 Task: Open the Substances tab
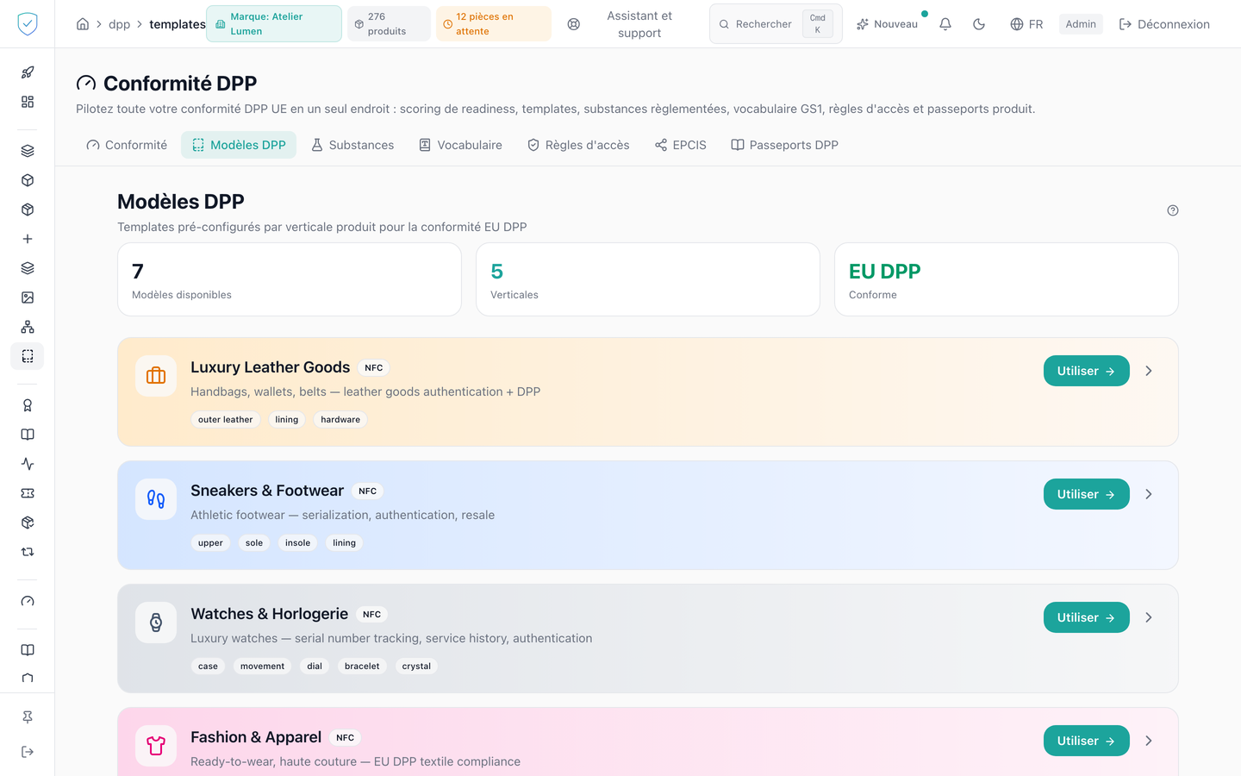pyautogui.click(x=352, y=145)
